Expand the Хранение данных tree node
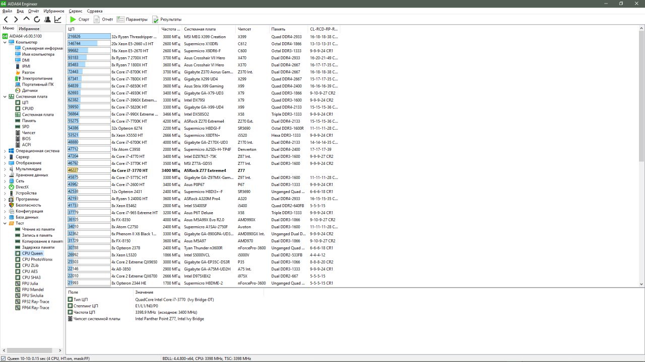This screenshot has width=645, height=362. click(5, 175)
